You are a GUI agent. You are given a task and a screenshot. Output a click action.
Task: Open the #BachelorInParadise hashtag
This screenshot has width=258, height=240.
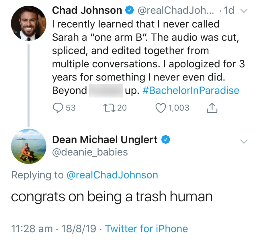click(190, 90)
